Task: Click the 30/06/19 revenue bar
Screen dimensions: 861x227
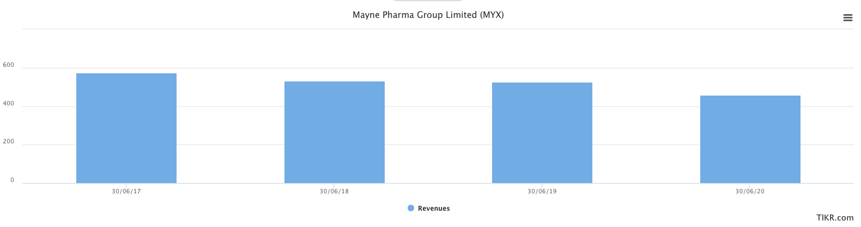Action: (542, 133)
